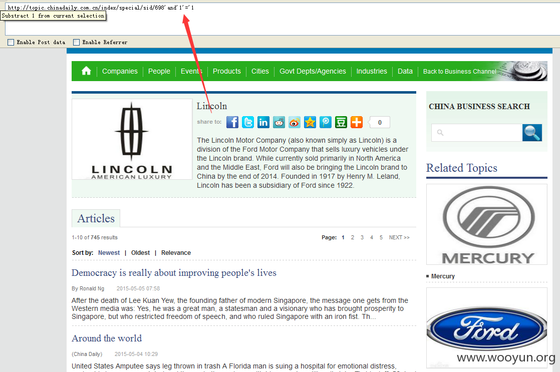The image size is (560, 372).
Task: Open the Products menu item
Action: 227,71
